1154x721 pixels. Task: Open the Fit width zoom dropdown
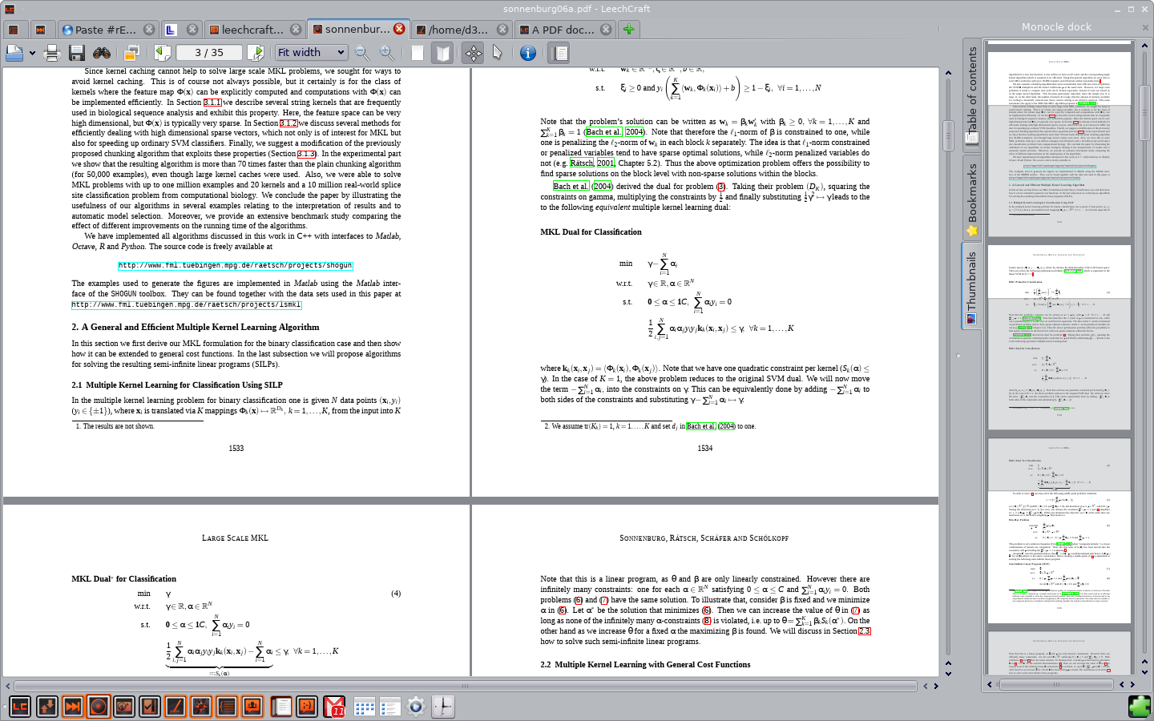311,53
